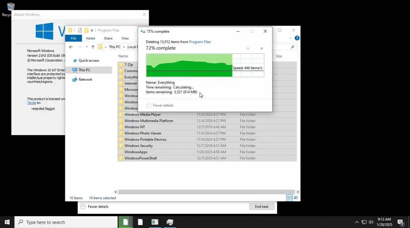The height and width of the screenshot is (228, 410).
Task: Open the taskbar volume speaker icon
Action: point(371,222)
